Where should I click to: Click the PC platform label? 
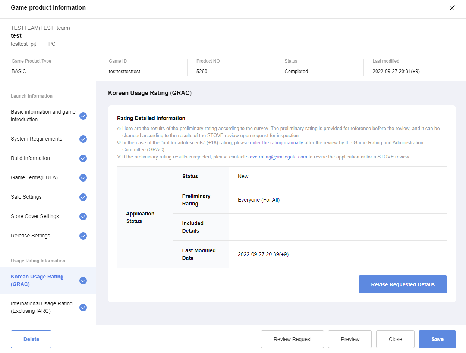tap(52, 44)
